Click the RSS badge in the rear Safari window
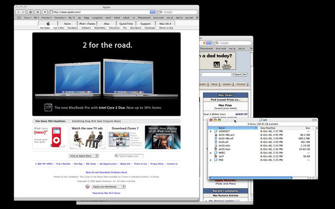The height and width of the screenshot is (209, 335). (209, 43)
